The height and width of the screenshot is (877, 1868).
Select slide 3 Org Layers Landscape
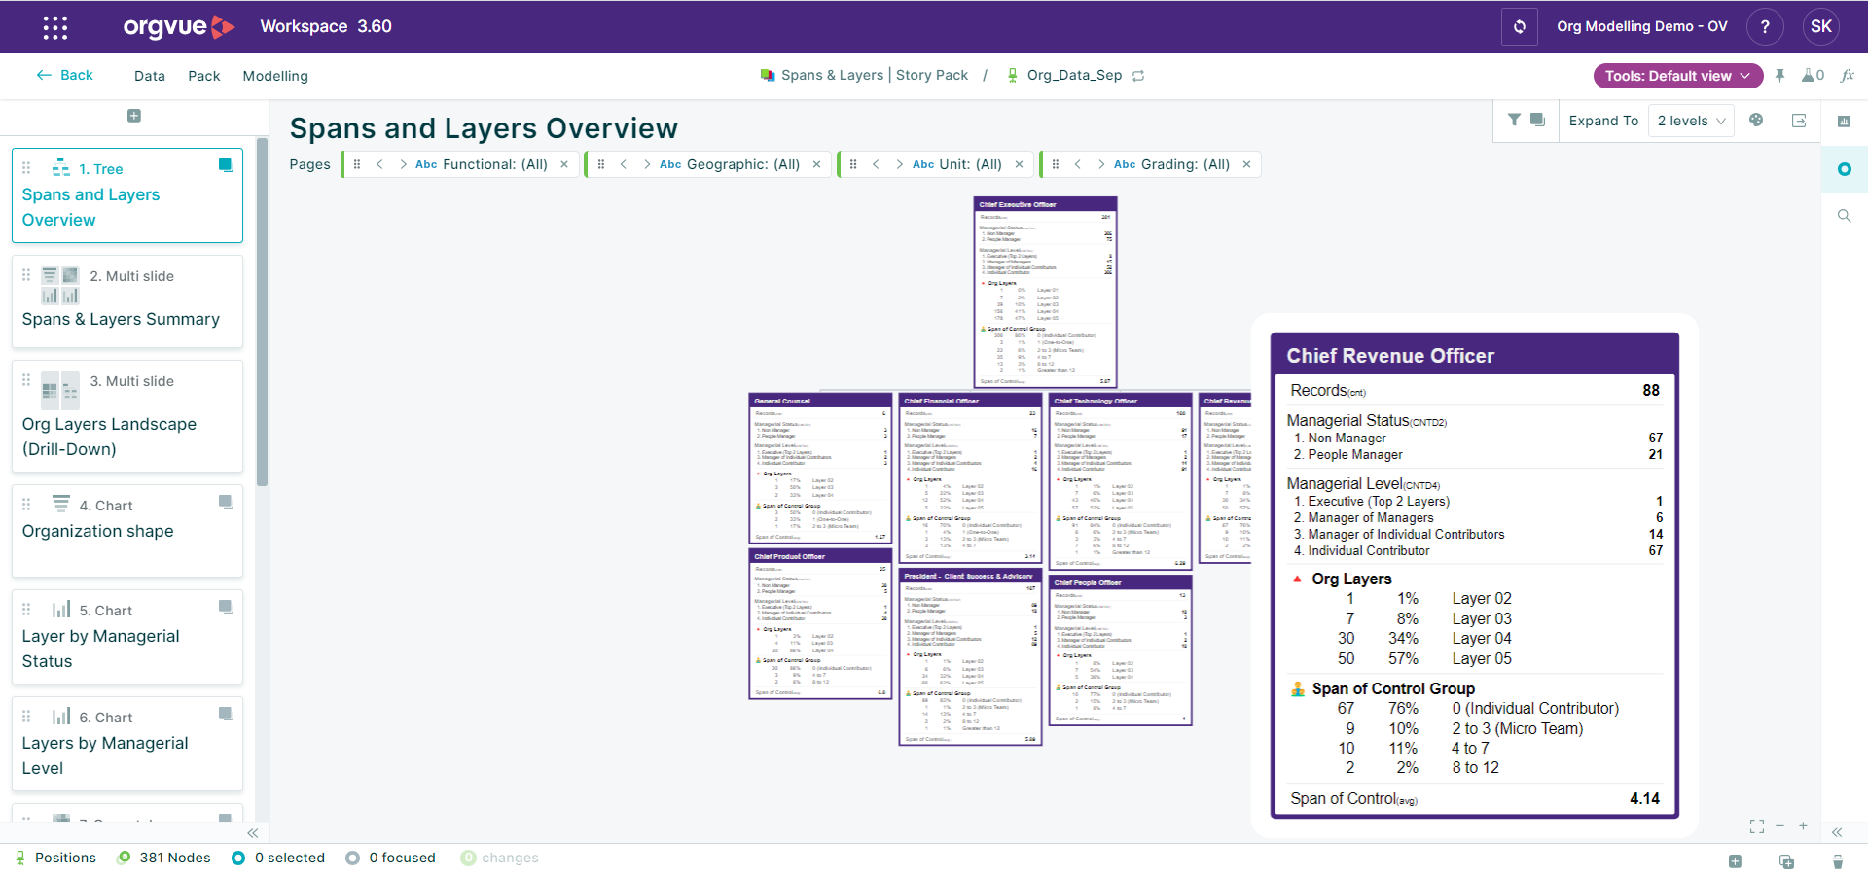pos(127,416)
